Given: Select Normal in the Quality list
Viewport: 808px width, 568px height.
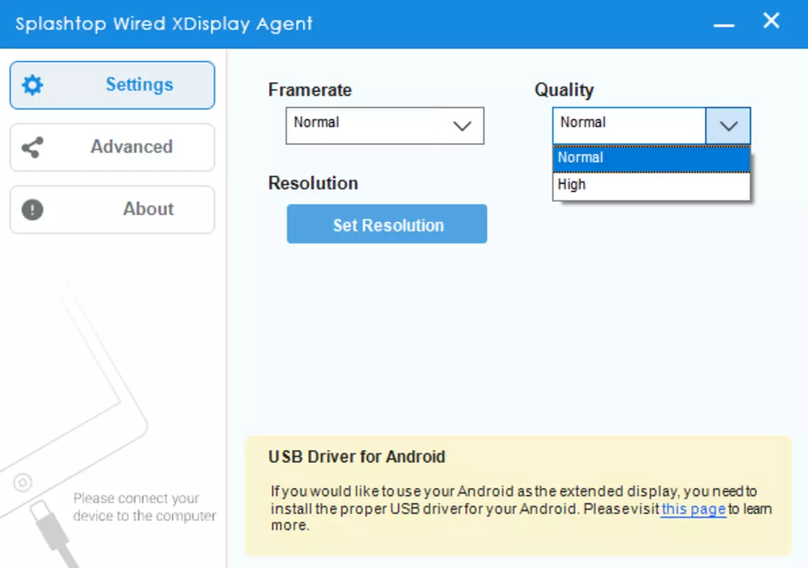Looking at the screenshot, I should (652, 158).
